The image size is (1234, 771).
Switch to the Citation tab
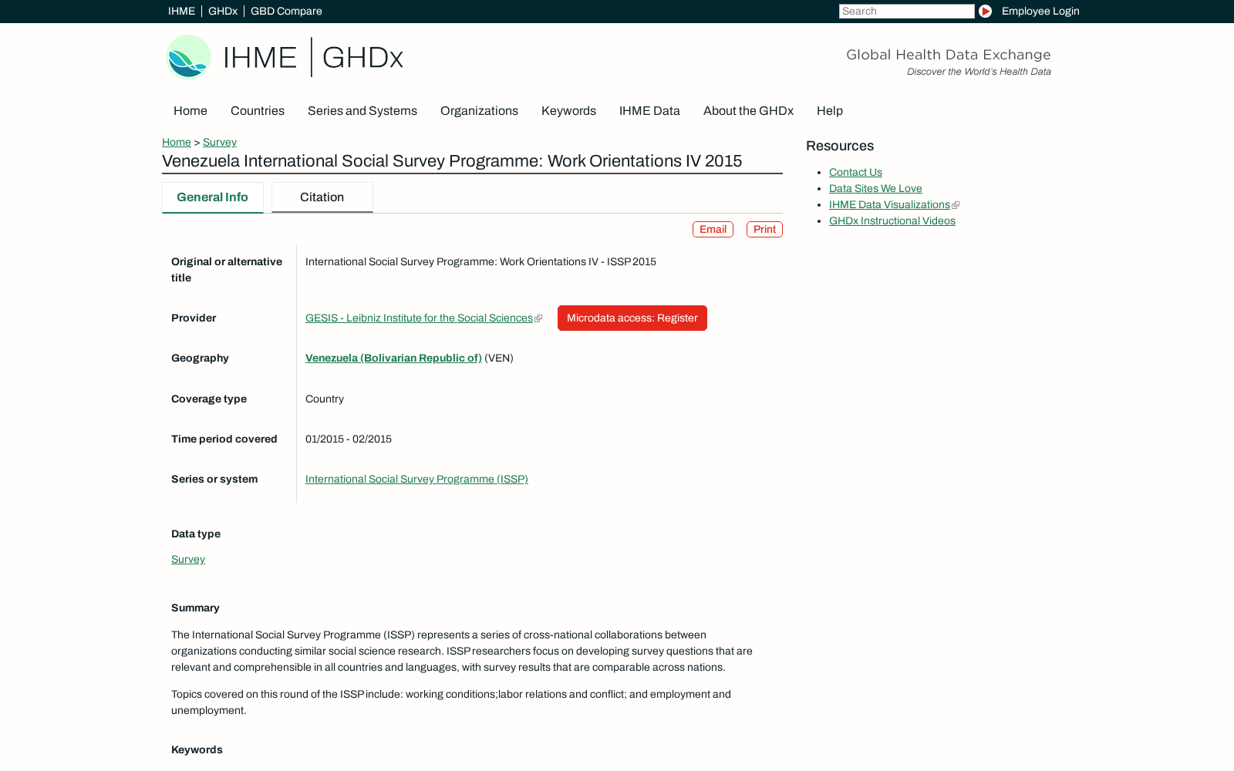tap(322, 197)
